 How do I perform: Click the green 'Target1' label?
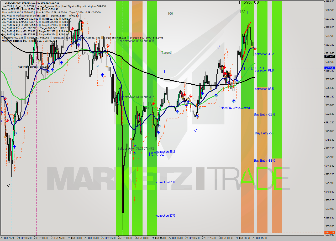pos(167,53)
